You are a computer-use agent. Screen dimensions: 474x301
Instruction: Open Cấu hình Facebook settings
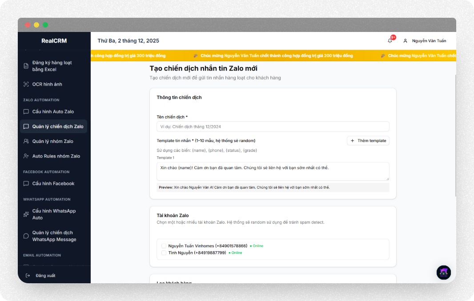(x=53, y=183)
